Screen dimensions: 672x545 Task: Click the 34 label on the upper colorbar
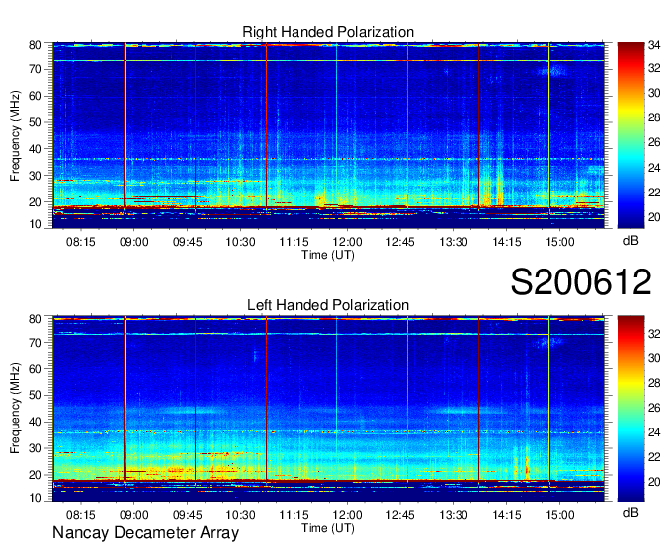coord(654,44)
